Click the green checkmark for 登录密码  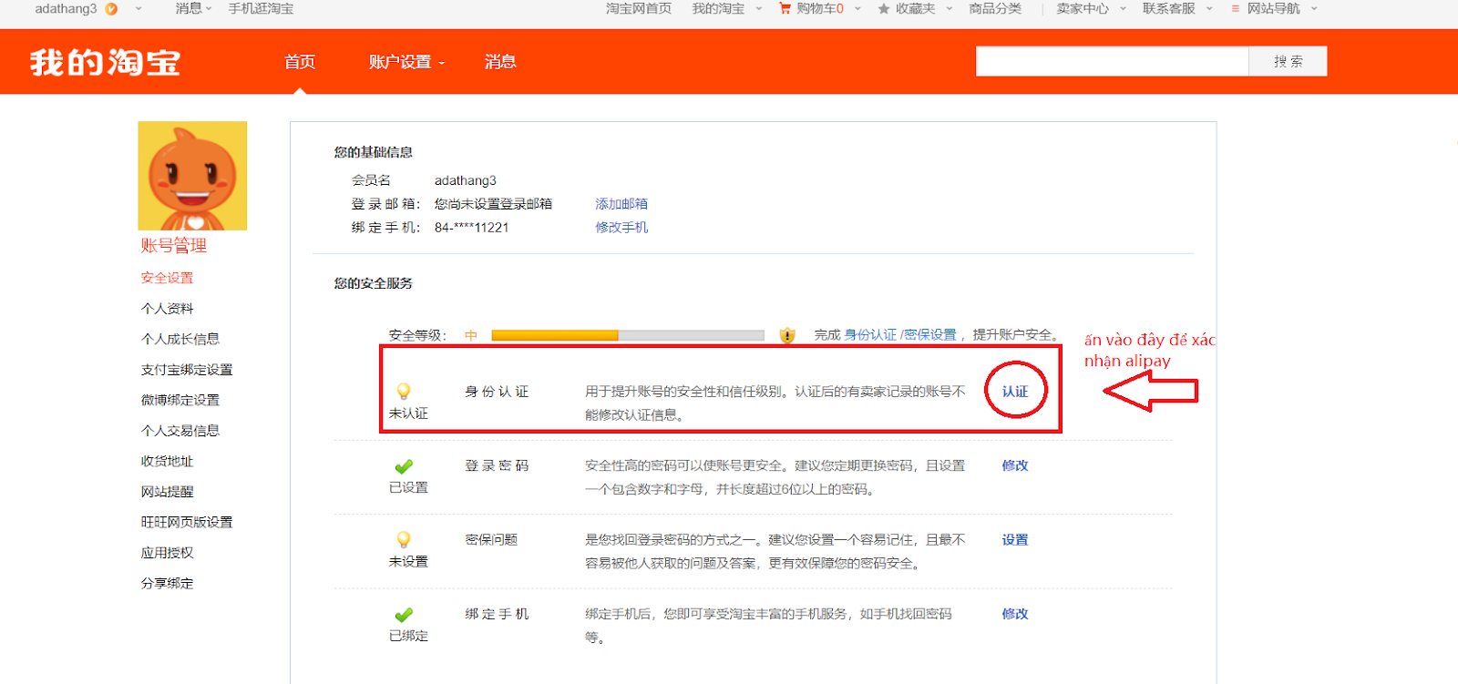(x=404, y=466)
